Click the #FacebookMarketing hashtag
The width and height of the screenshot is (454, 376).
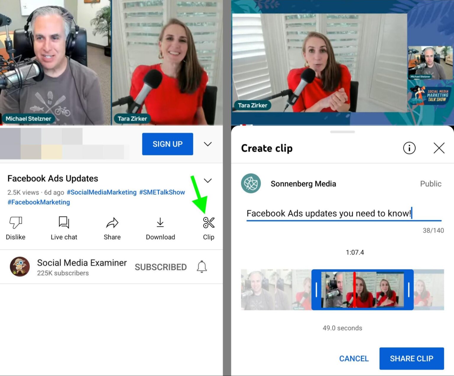pos(38,202)
